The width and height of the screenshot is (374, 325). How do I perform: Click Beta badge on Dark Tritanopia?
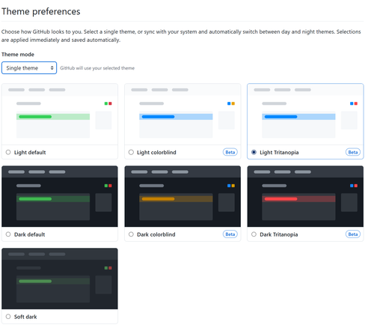tap(353, 234)
